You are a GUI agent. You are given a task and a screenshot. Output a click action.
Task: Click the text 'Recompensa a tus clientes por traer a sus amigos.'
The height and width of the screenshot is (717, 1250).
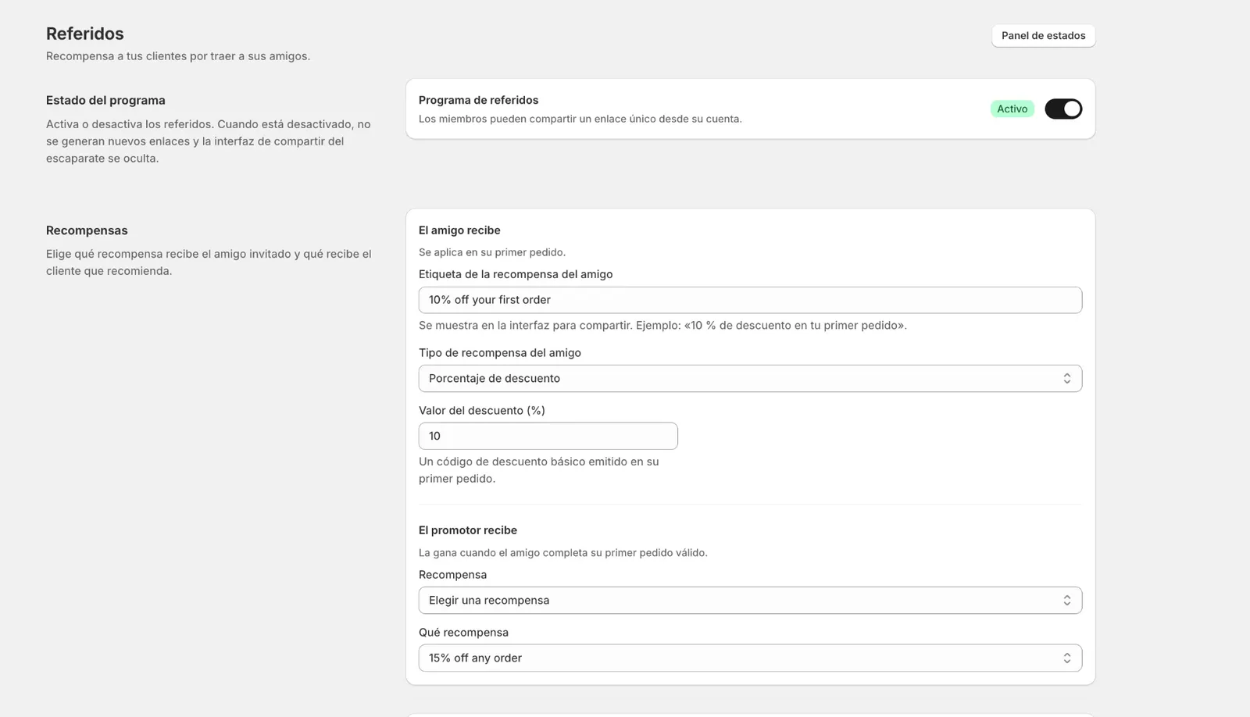178,56
